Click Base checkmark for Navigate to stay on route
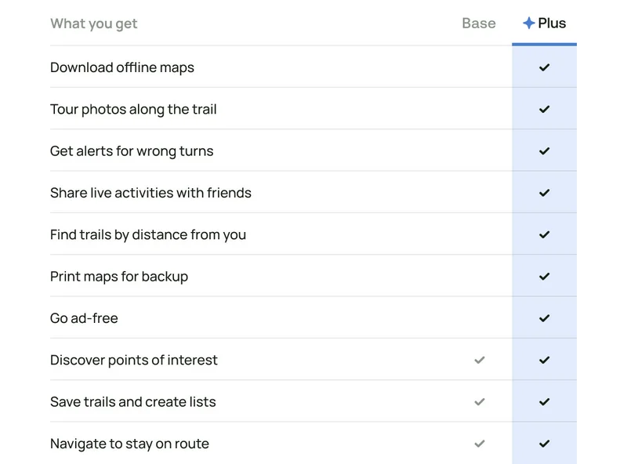The image size is (627, 464). pyautogui.click(x=480, y=444)
